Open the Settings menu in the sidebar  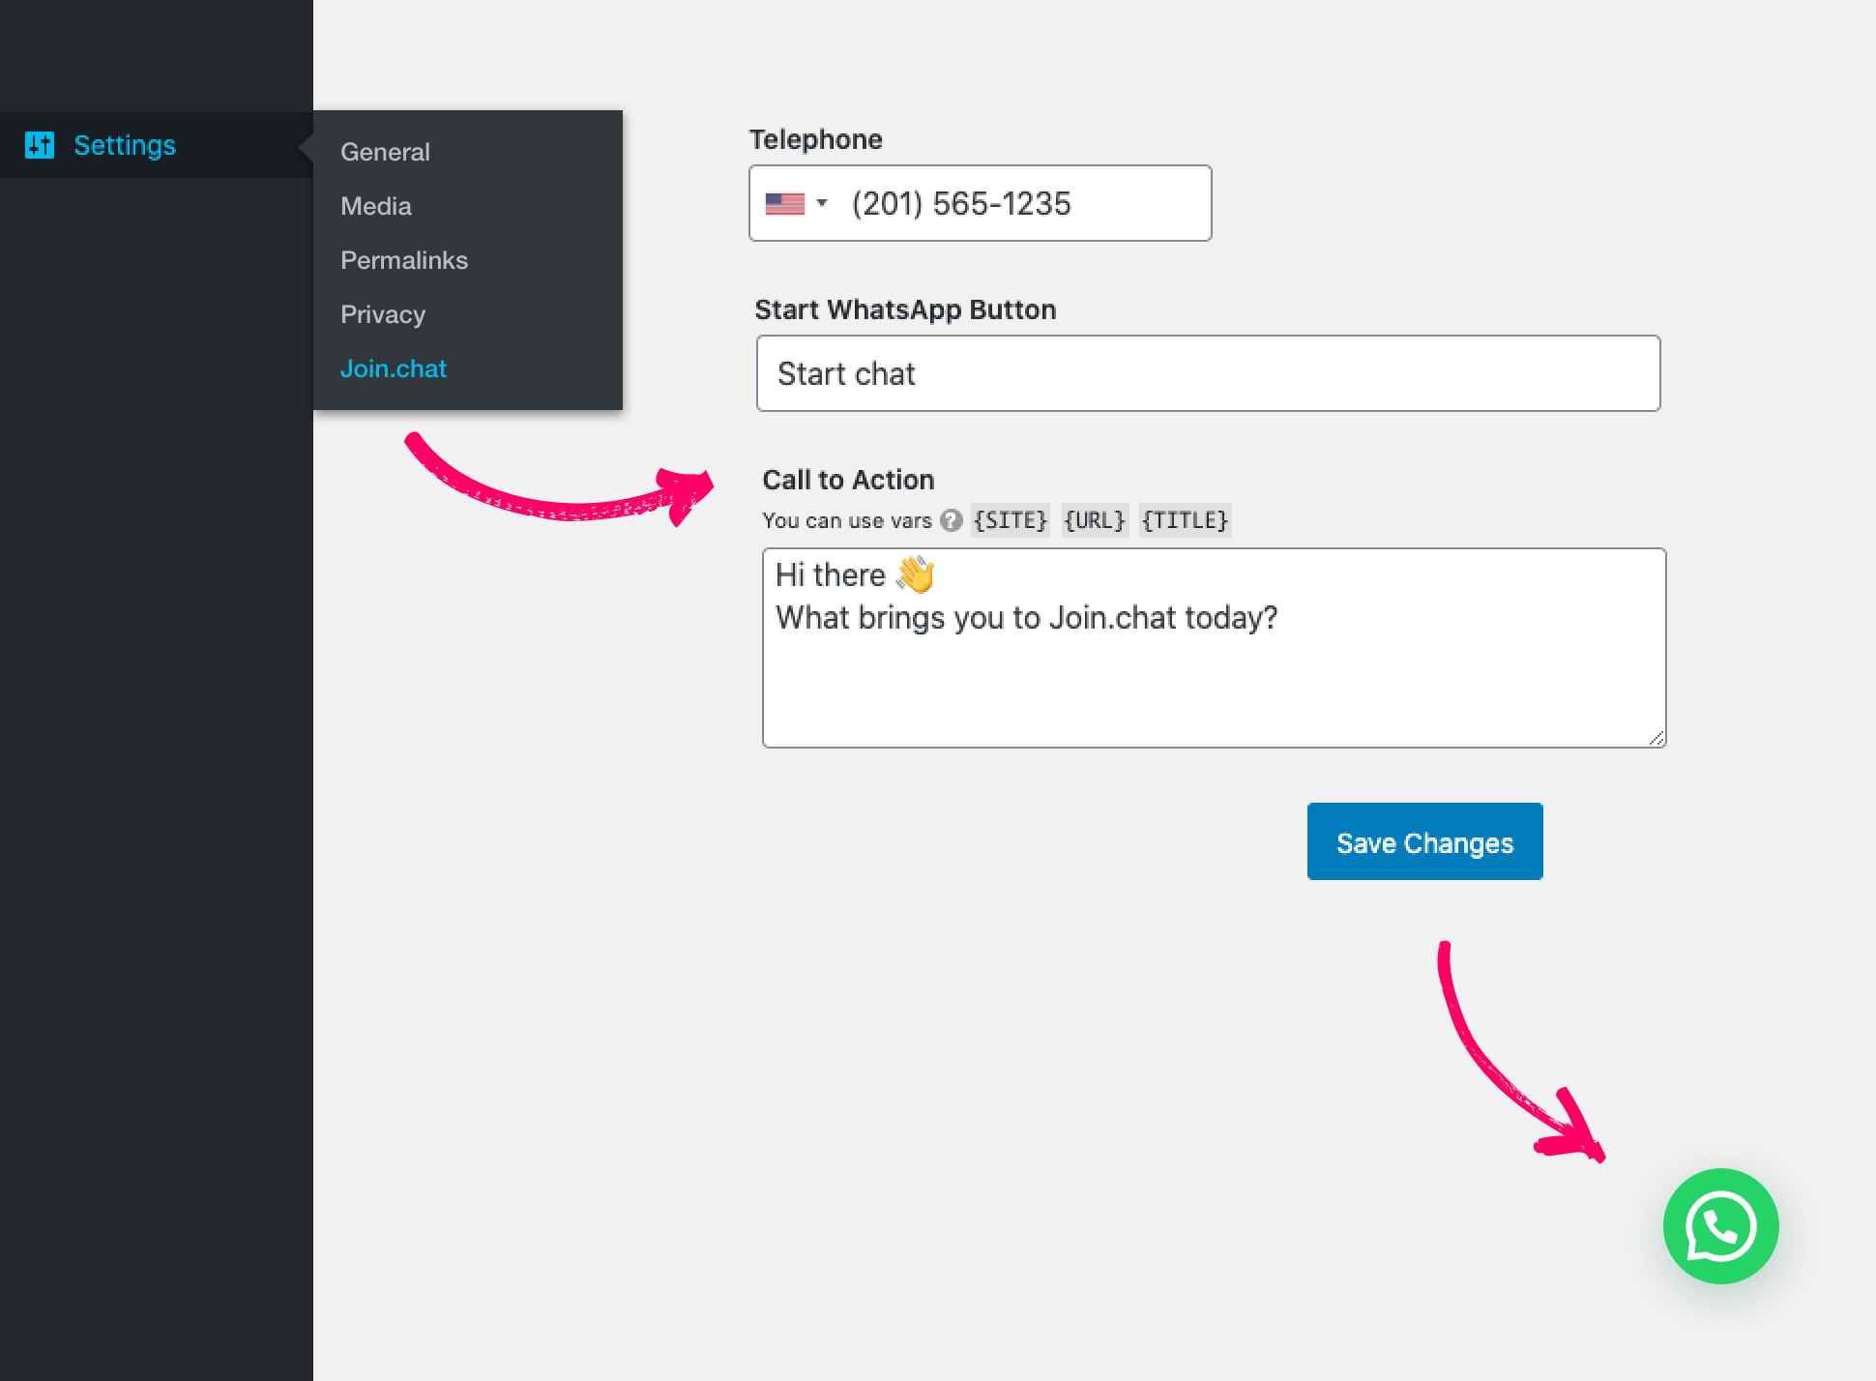tap(125, 145)
